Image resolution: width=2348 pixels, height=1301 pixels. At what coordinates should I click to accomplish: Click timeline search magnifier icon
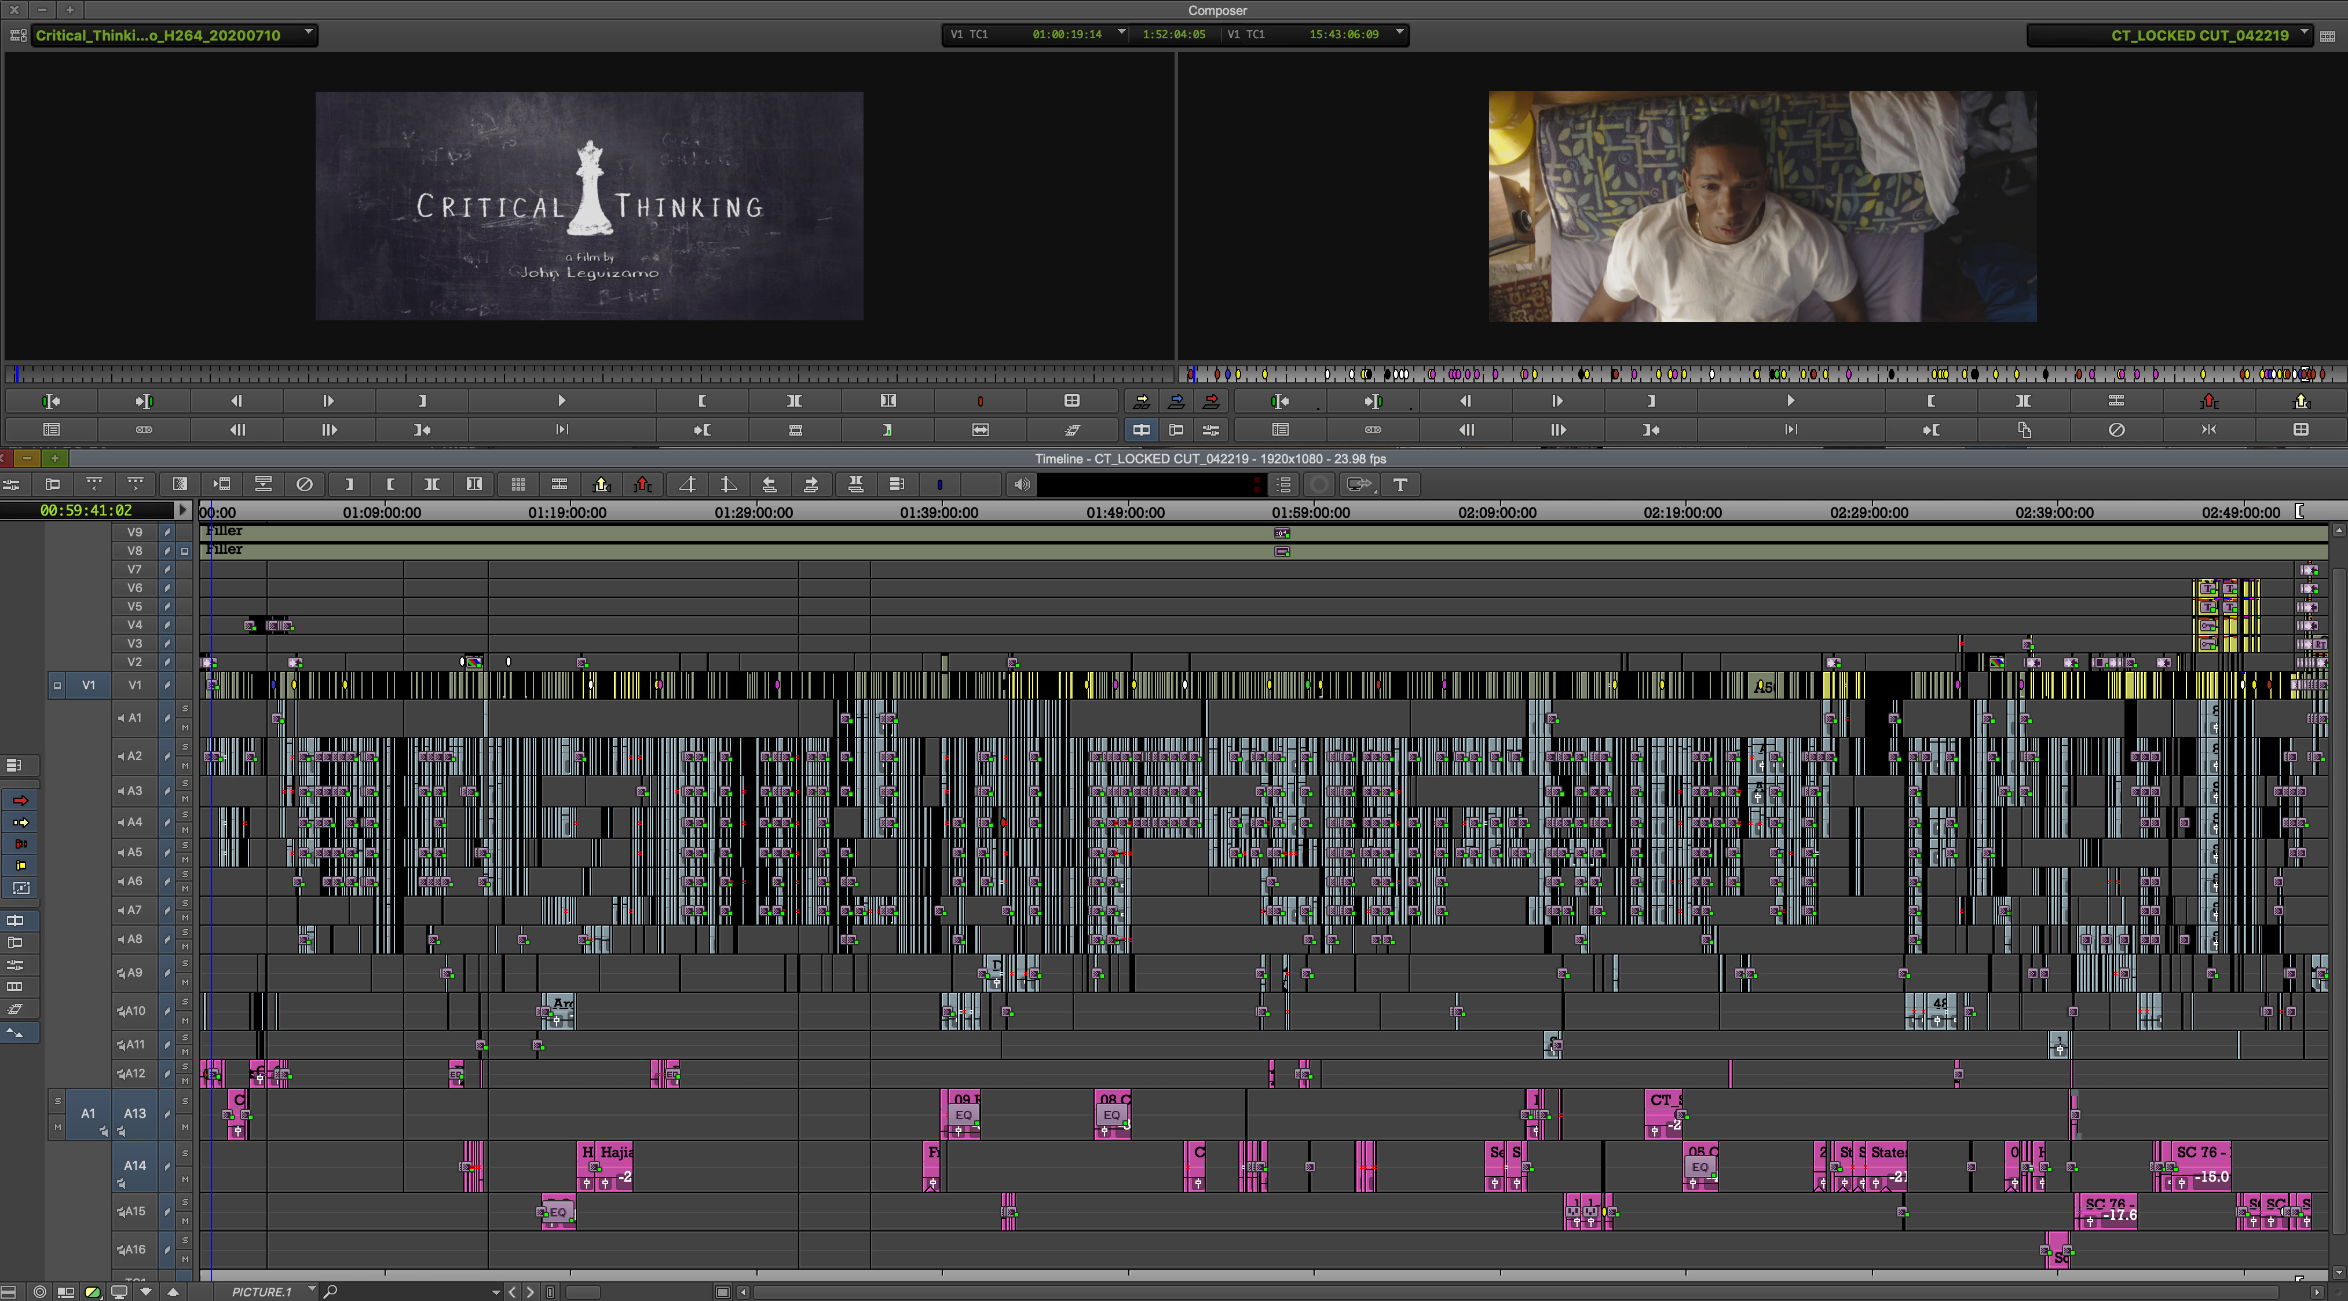point(331,1291)
